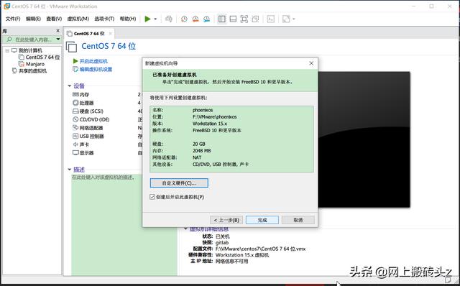
Task: Open the console view toolbar icon
Action: pos(270,19)
